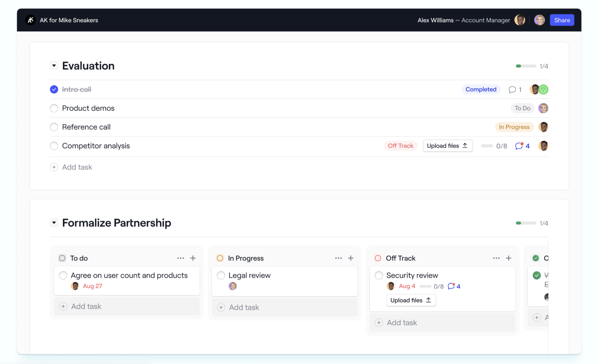Open the To do column options menu
Image resolution: width=600 pixels, height=364 pixels.
pos(181,258)
